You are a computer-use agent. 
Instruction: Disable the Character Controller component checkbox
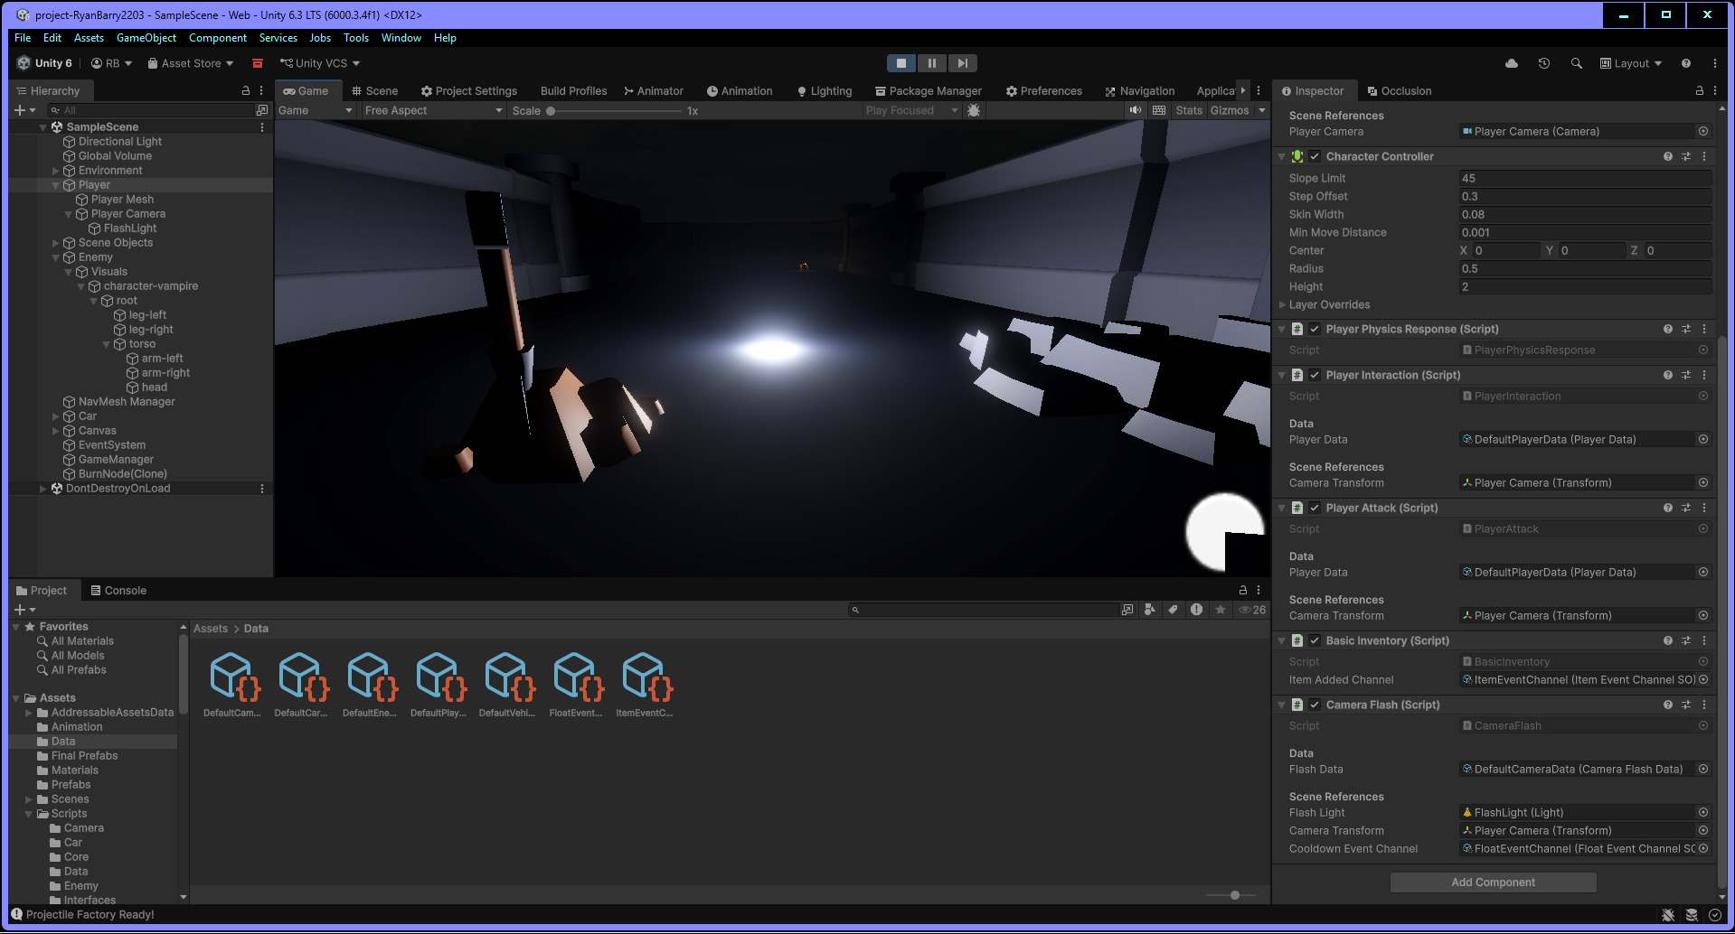pyautogui.click(x=1315, y=156)
